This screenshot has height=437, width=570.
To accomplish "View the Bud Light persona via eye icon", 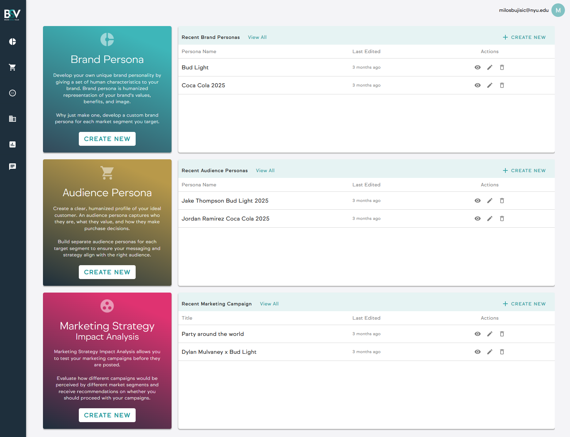I will pos(477,67).
